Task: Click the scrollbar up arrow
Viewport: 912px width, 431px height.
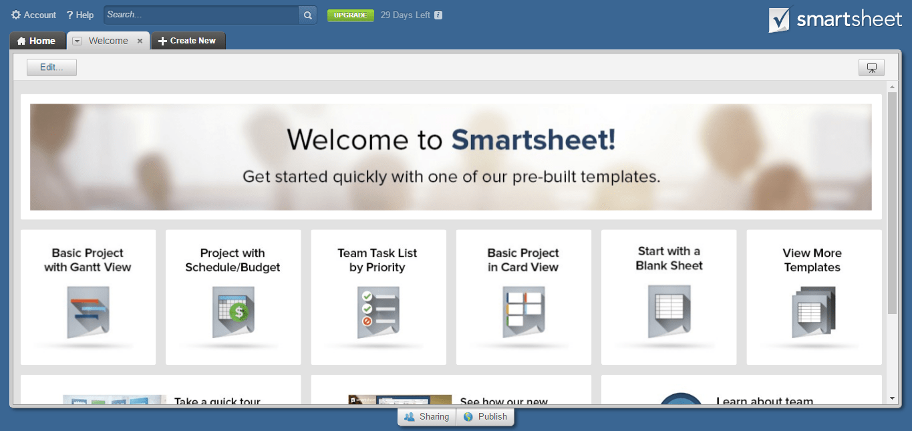Action: [892, 87]
